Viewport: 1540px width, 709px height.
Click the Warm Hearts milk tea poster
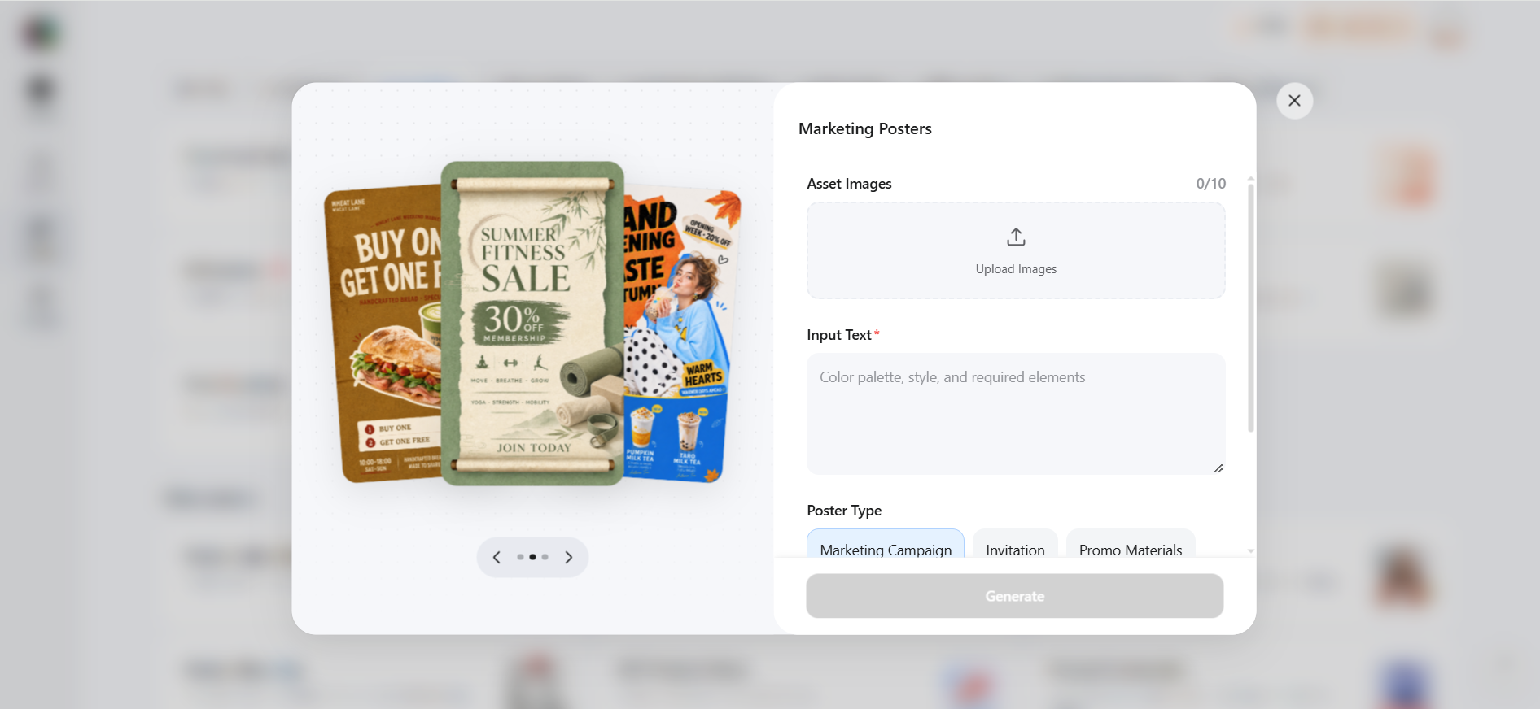(x=682, y=335)
